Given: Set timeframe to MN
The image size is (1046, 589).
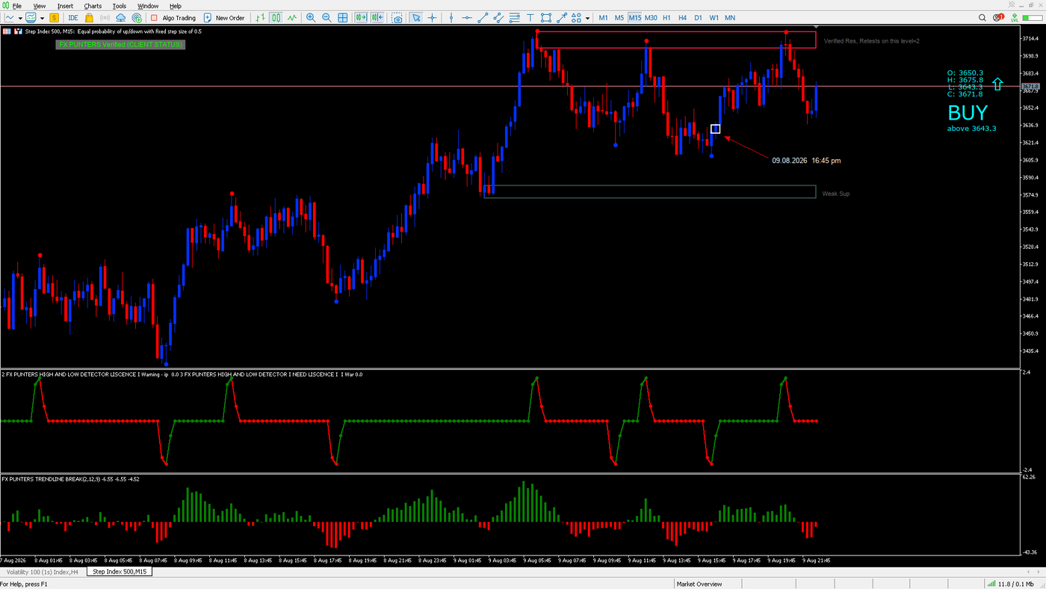Looking at the screenshot, I should [x=730, y=18].
